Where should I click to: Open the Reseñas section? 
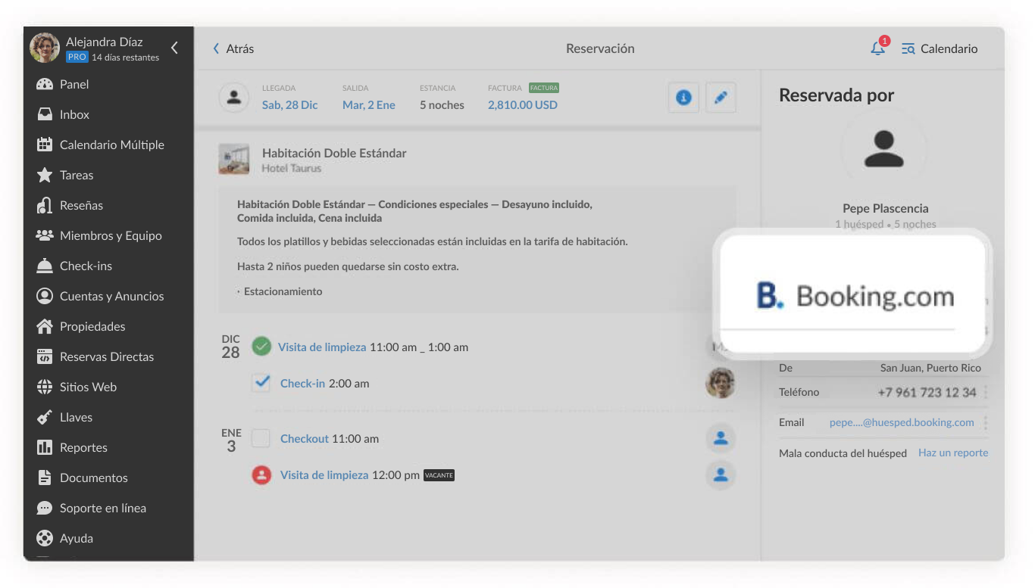(81, 205)
